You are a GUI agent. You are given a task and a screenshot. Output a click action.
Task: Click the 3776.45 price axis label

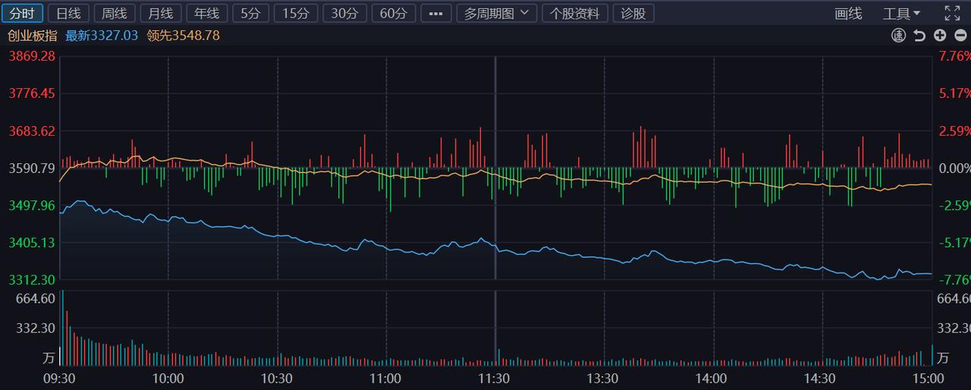coord(32,93)
